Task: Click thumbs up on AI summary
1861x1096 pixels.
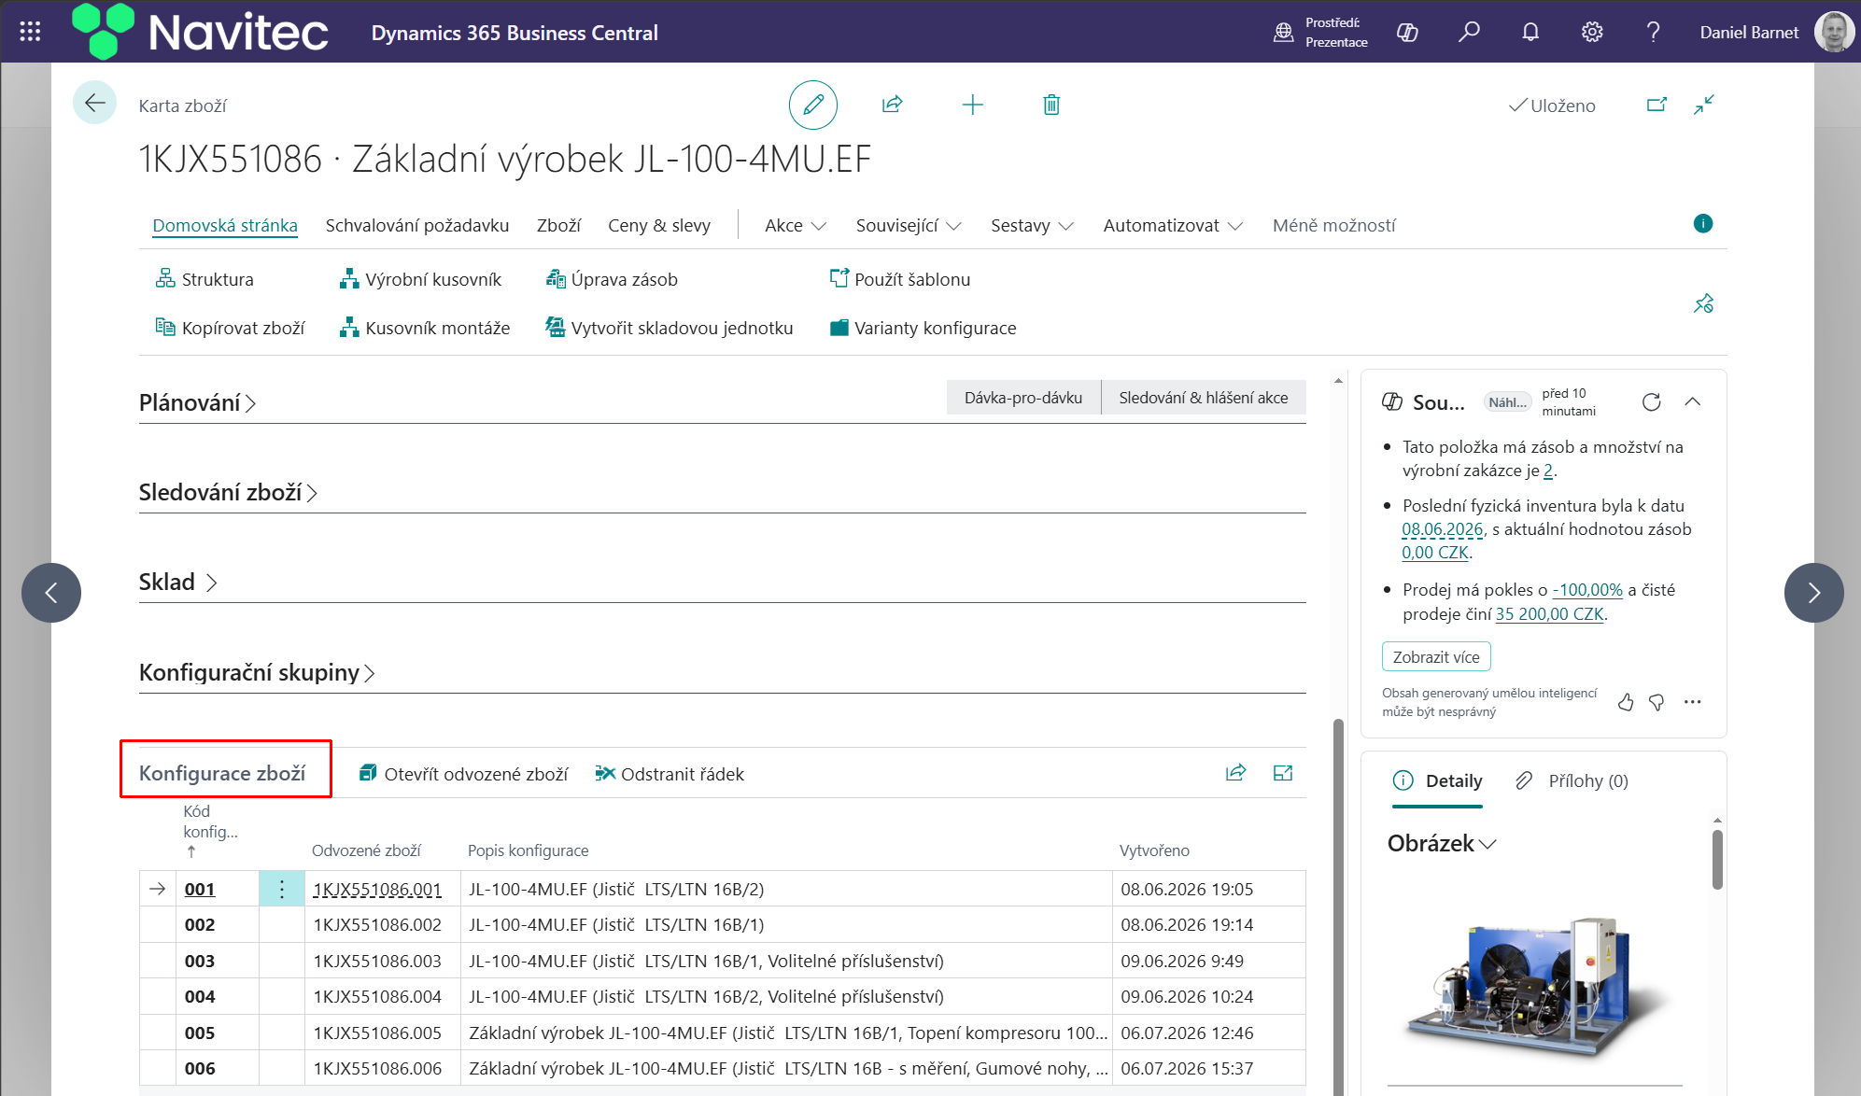Action: (x=1626, y=702)
